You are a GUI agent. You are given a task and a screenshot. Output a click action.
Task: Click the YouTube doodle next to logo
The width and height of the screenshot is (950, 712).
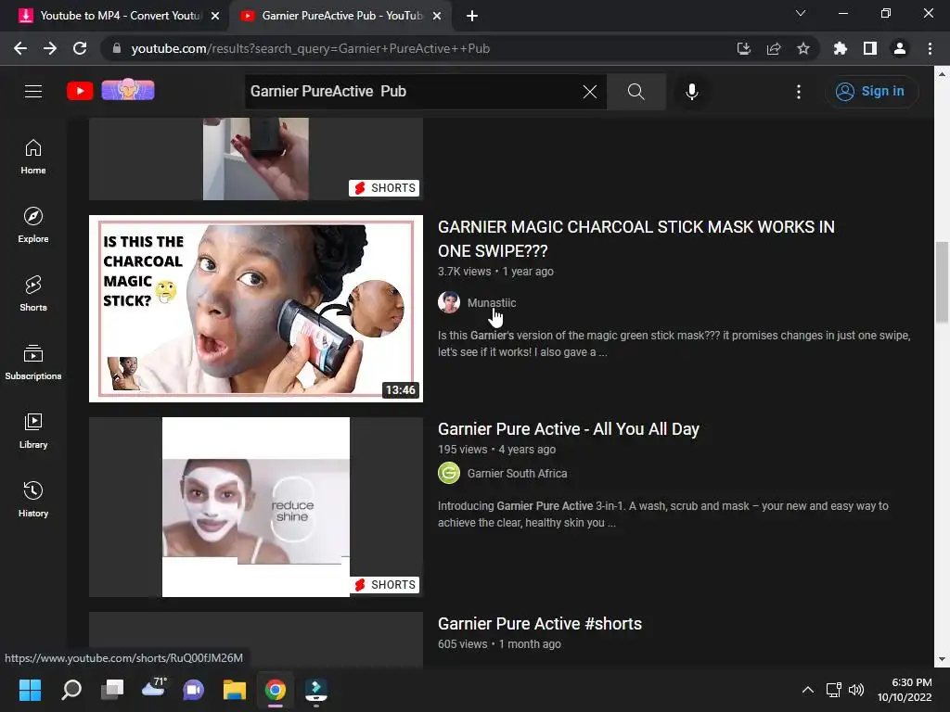(128, 90)
